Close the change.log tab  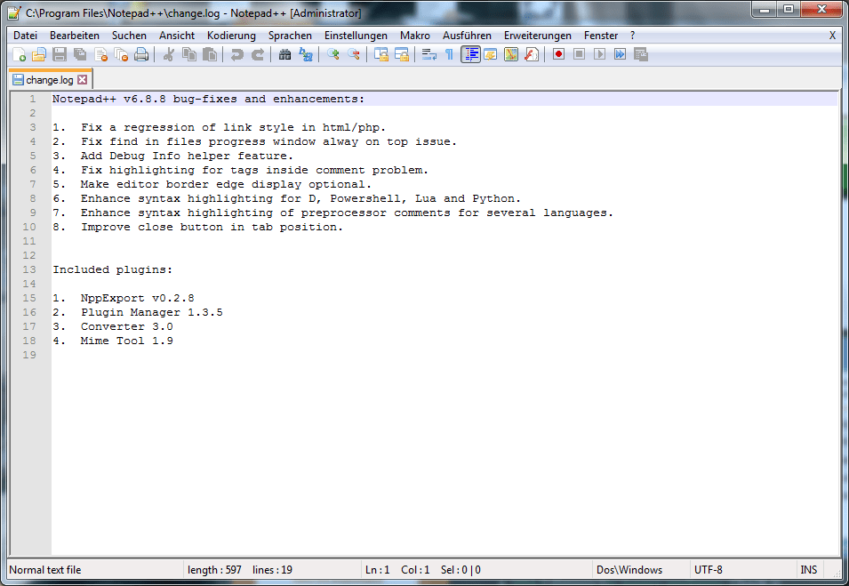click(x=83, y=78)
